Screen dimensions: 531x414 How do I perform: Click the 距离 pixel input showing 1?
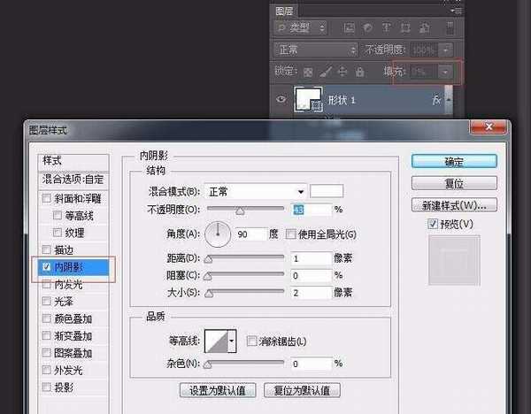coord(312,258)
